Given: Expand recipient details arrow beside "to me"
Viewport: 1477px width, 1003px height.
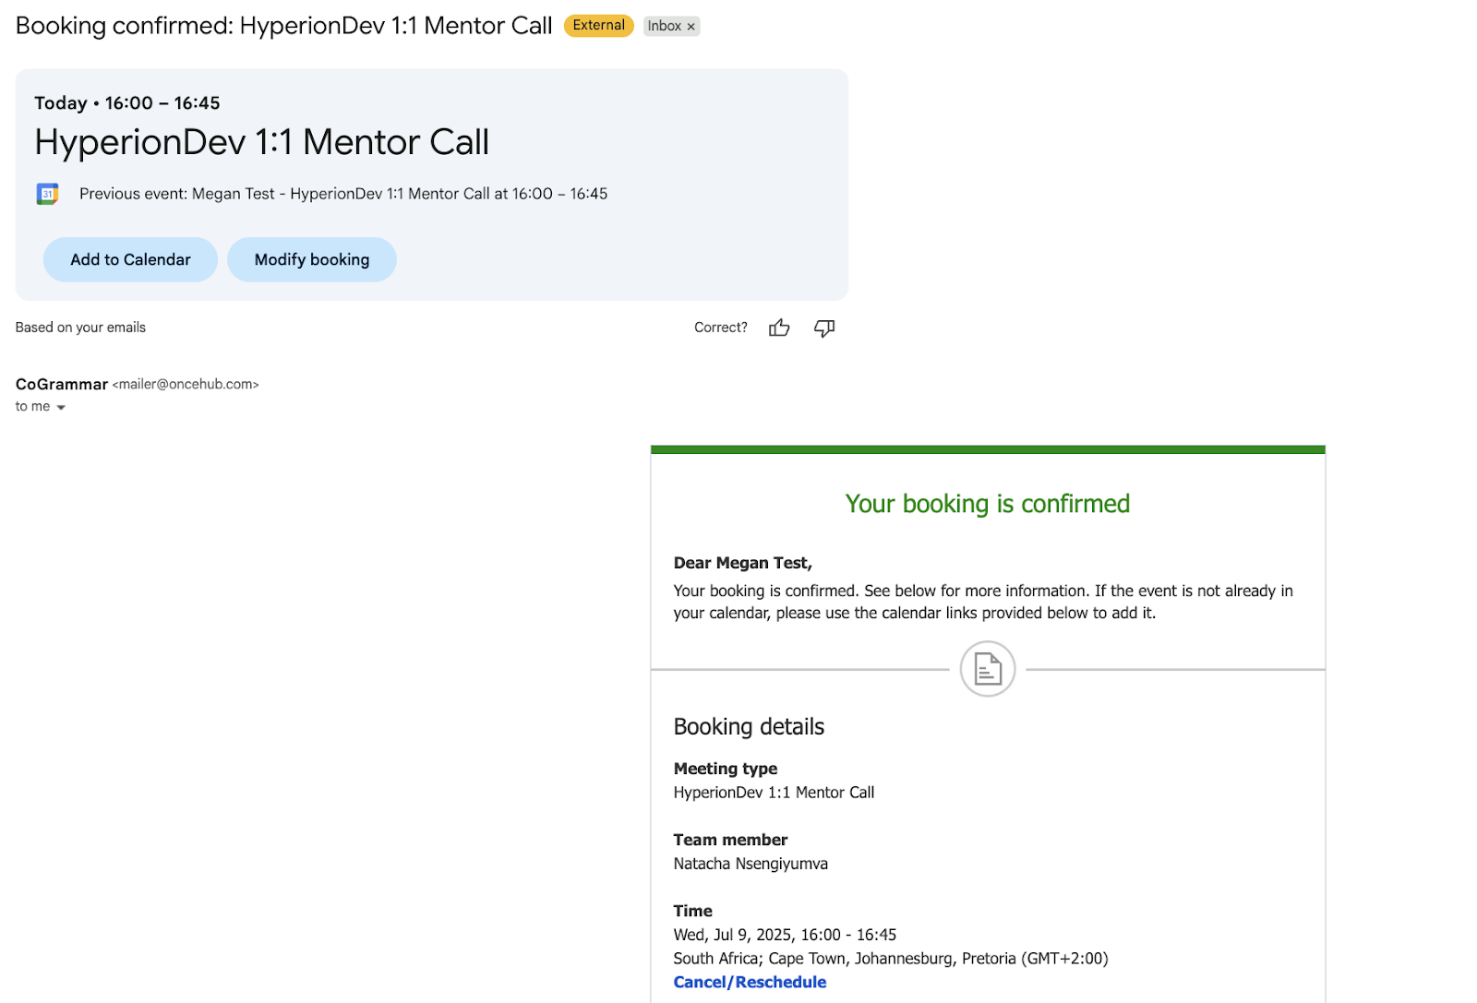Looking at the screenshot, I should pyautogui.click(x=61, y=407).
